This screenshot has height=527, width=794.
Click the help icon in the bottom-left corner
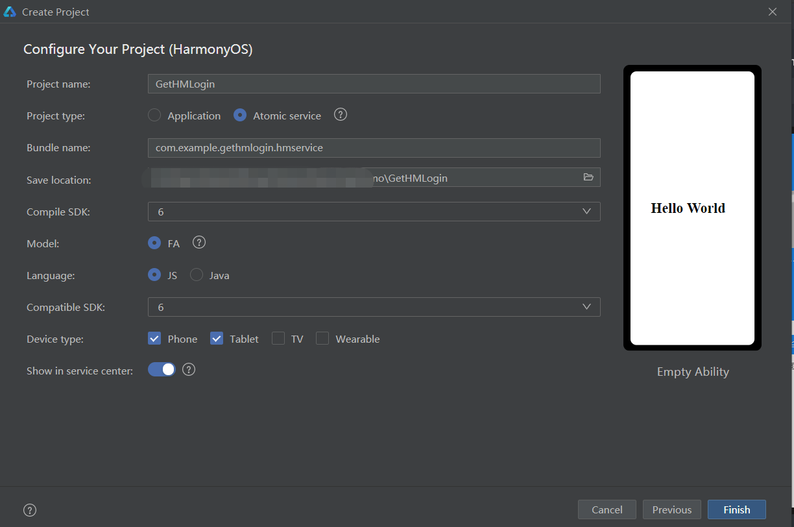pyautogui.click(x=29, y=509)
